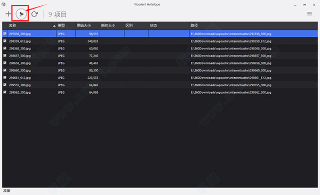Sort by the 路径 column header
This screenshot has width=320, height=195.
pos(194,26)
